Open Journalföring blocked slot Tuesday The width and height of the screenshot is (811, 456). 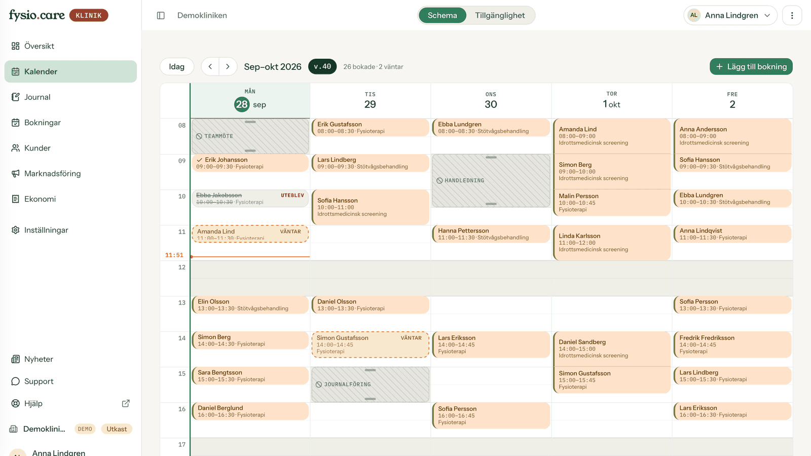point(371,385)
